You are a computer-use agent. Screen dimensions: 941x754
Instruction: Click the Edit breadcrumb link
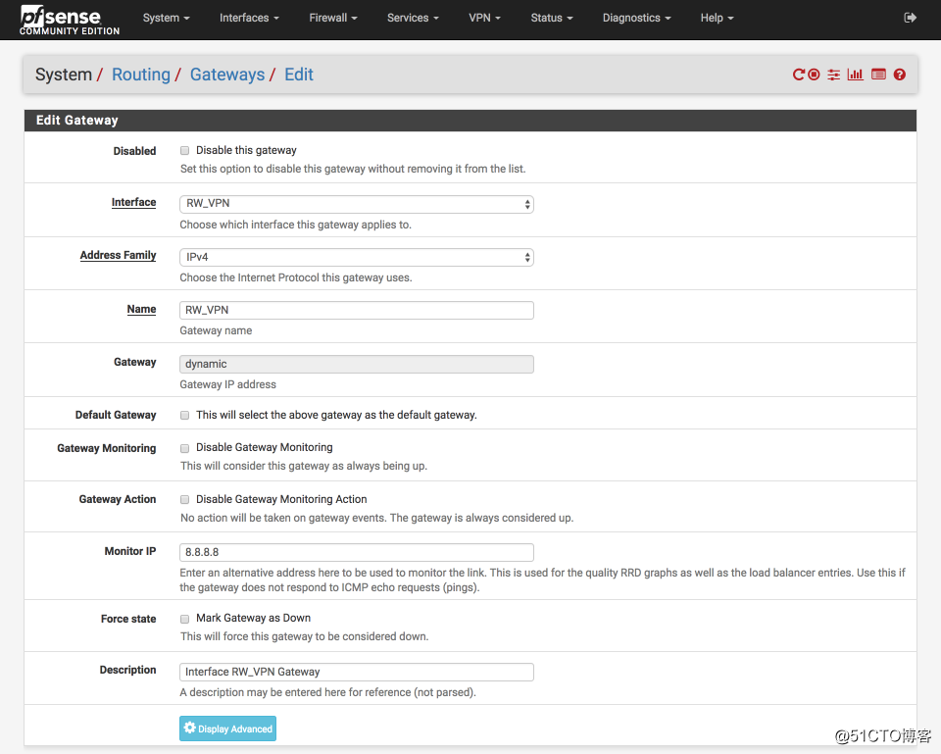pos(299,75)
